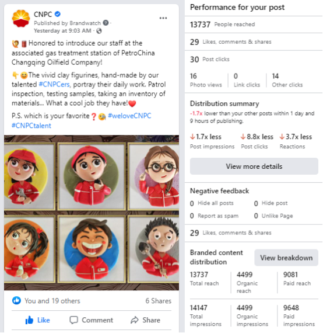
Task: Click the Comment speech bubble button
Action: 92,320
